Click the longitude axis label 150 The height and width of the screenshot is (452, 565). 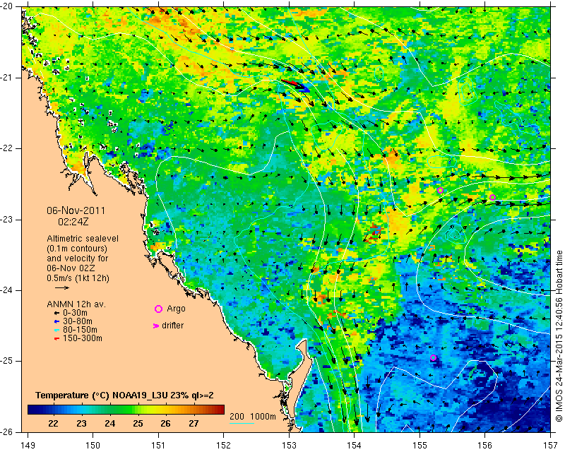tap(93, 446)
